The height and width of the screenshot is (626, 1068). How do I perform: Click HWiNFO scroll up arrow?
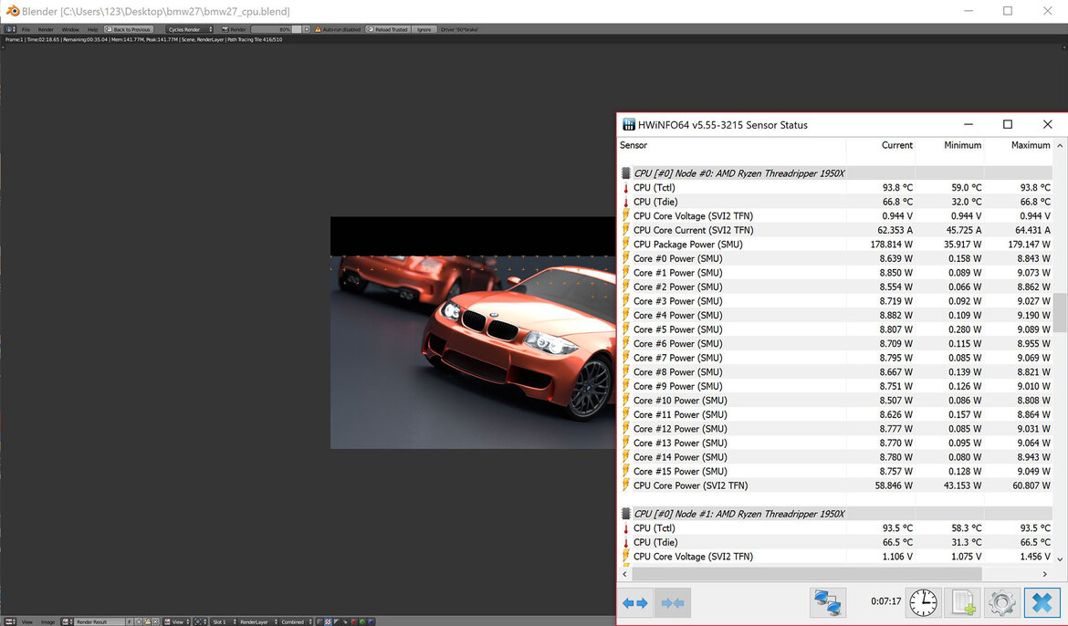click(1059, 146)
